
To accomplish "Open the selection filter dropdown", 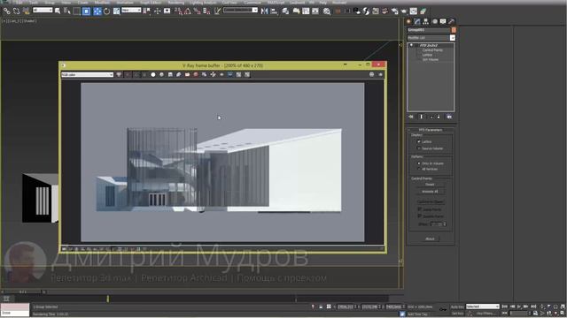I will pos(43,10).
